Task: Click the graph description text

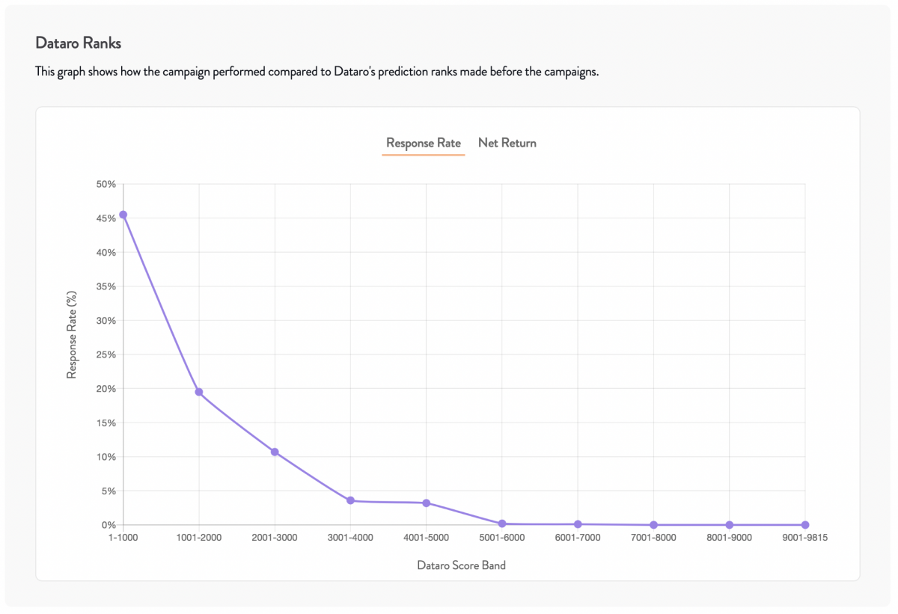Action: [317, 73]
